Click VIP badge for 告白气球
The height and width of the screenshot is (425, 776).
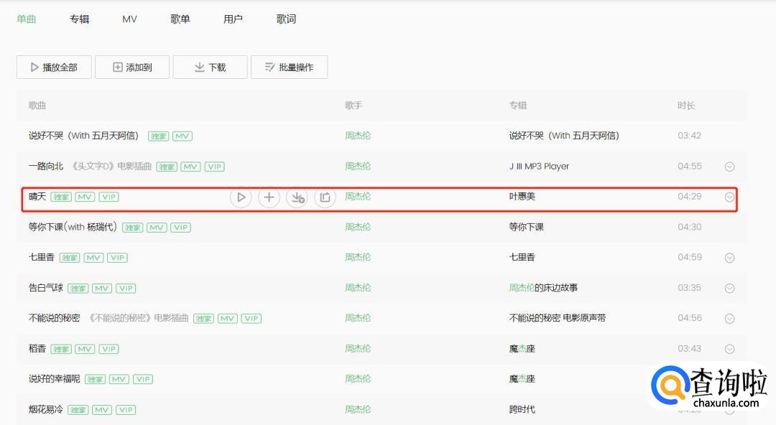coord(126,289)
